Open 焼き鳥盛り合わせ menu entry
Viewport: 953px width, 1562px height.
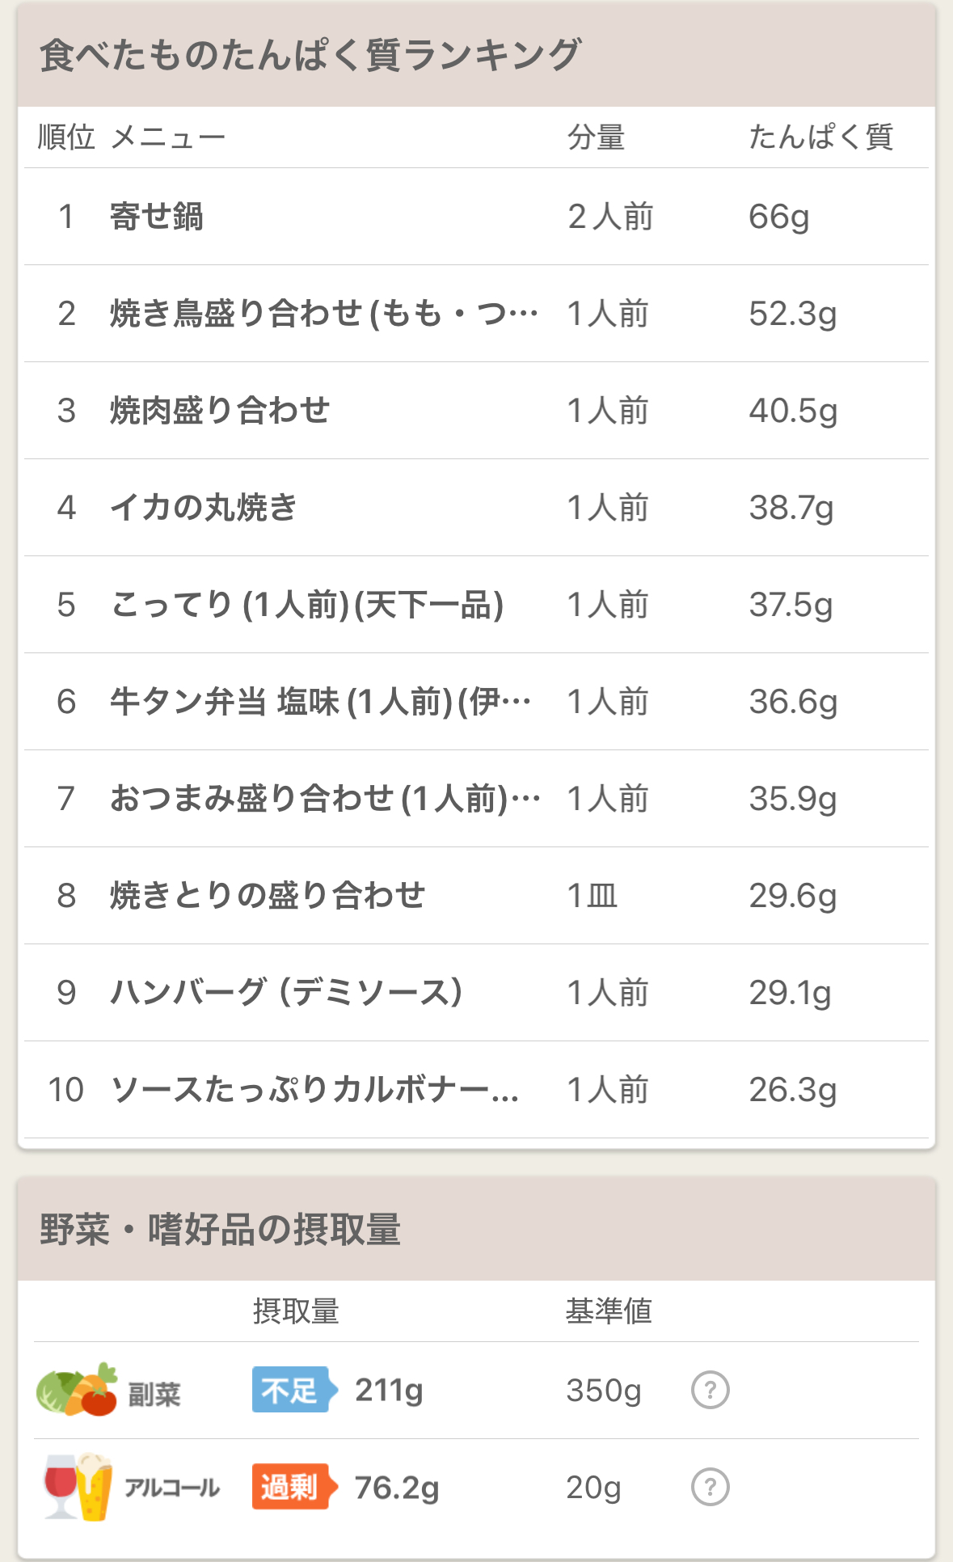pos(476,314)
